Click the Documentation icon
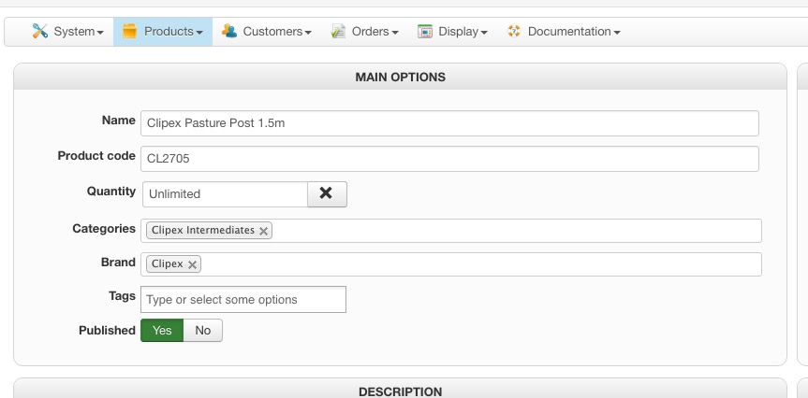808x398 pixels. click(513, 32)
